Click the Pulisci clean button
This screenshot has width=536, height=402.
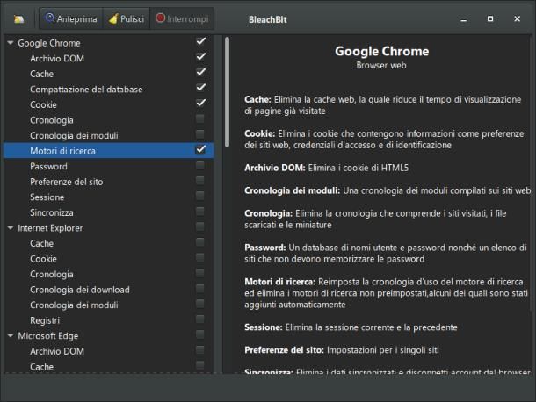point(127,18)
